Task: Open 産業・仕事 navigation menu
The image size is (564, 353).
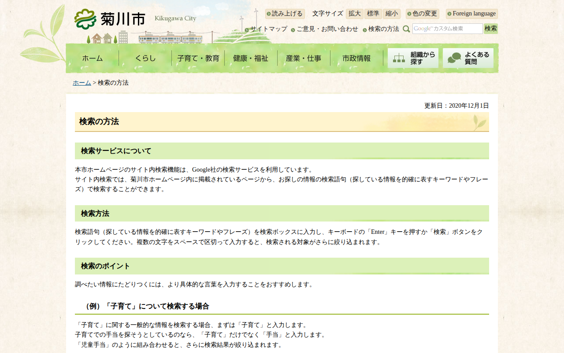Action: [304, 58]
